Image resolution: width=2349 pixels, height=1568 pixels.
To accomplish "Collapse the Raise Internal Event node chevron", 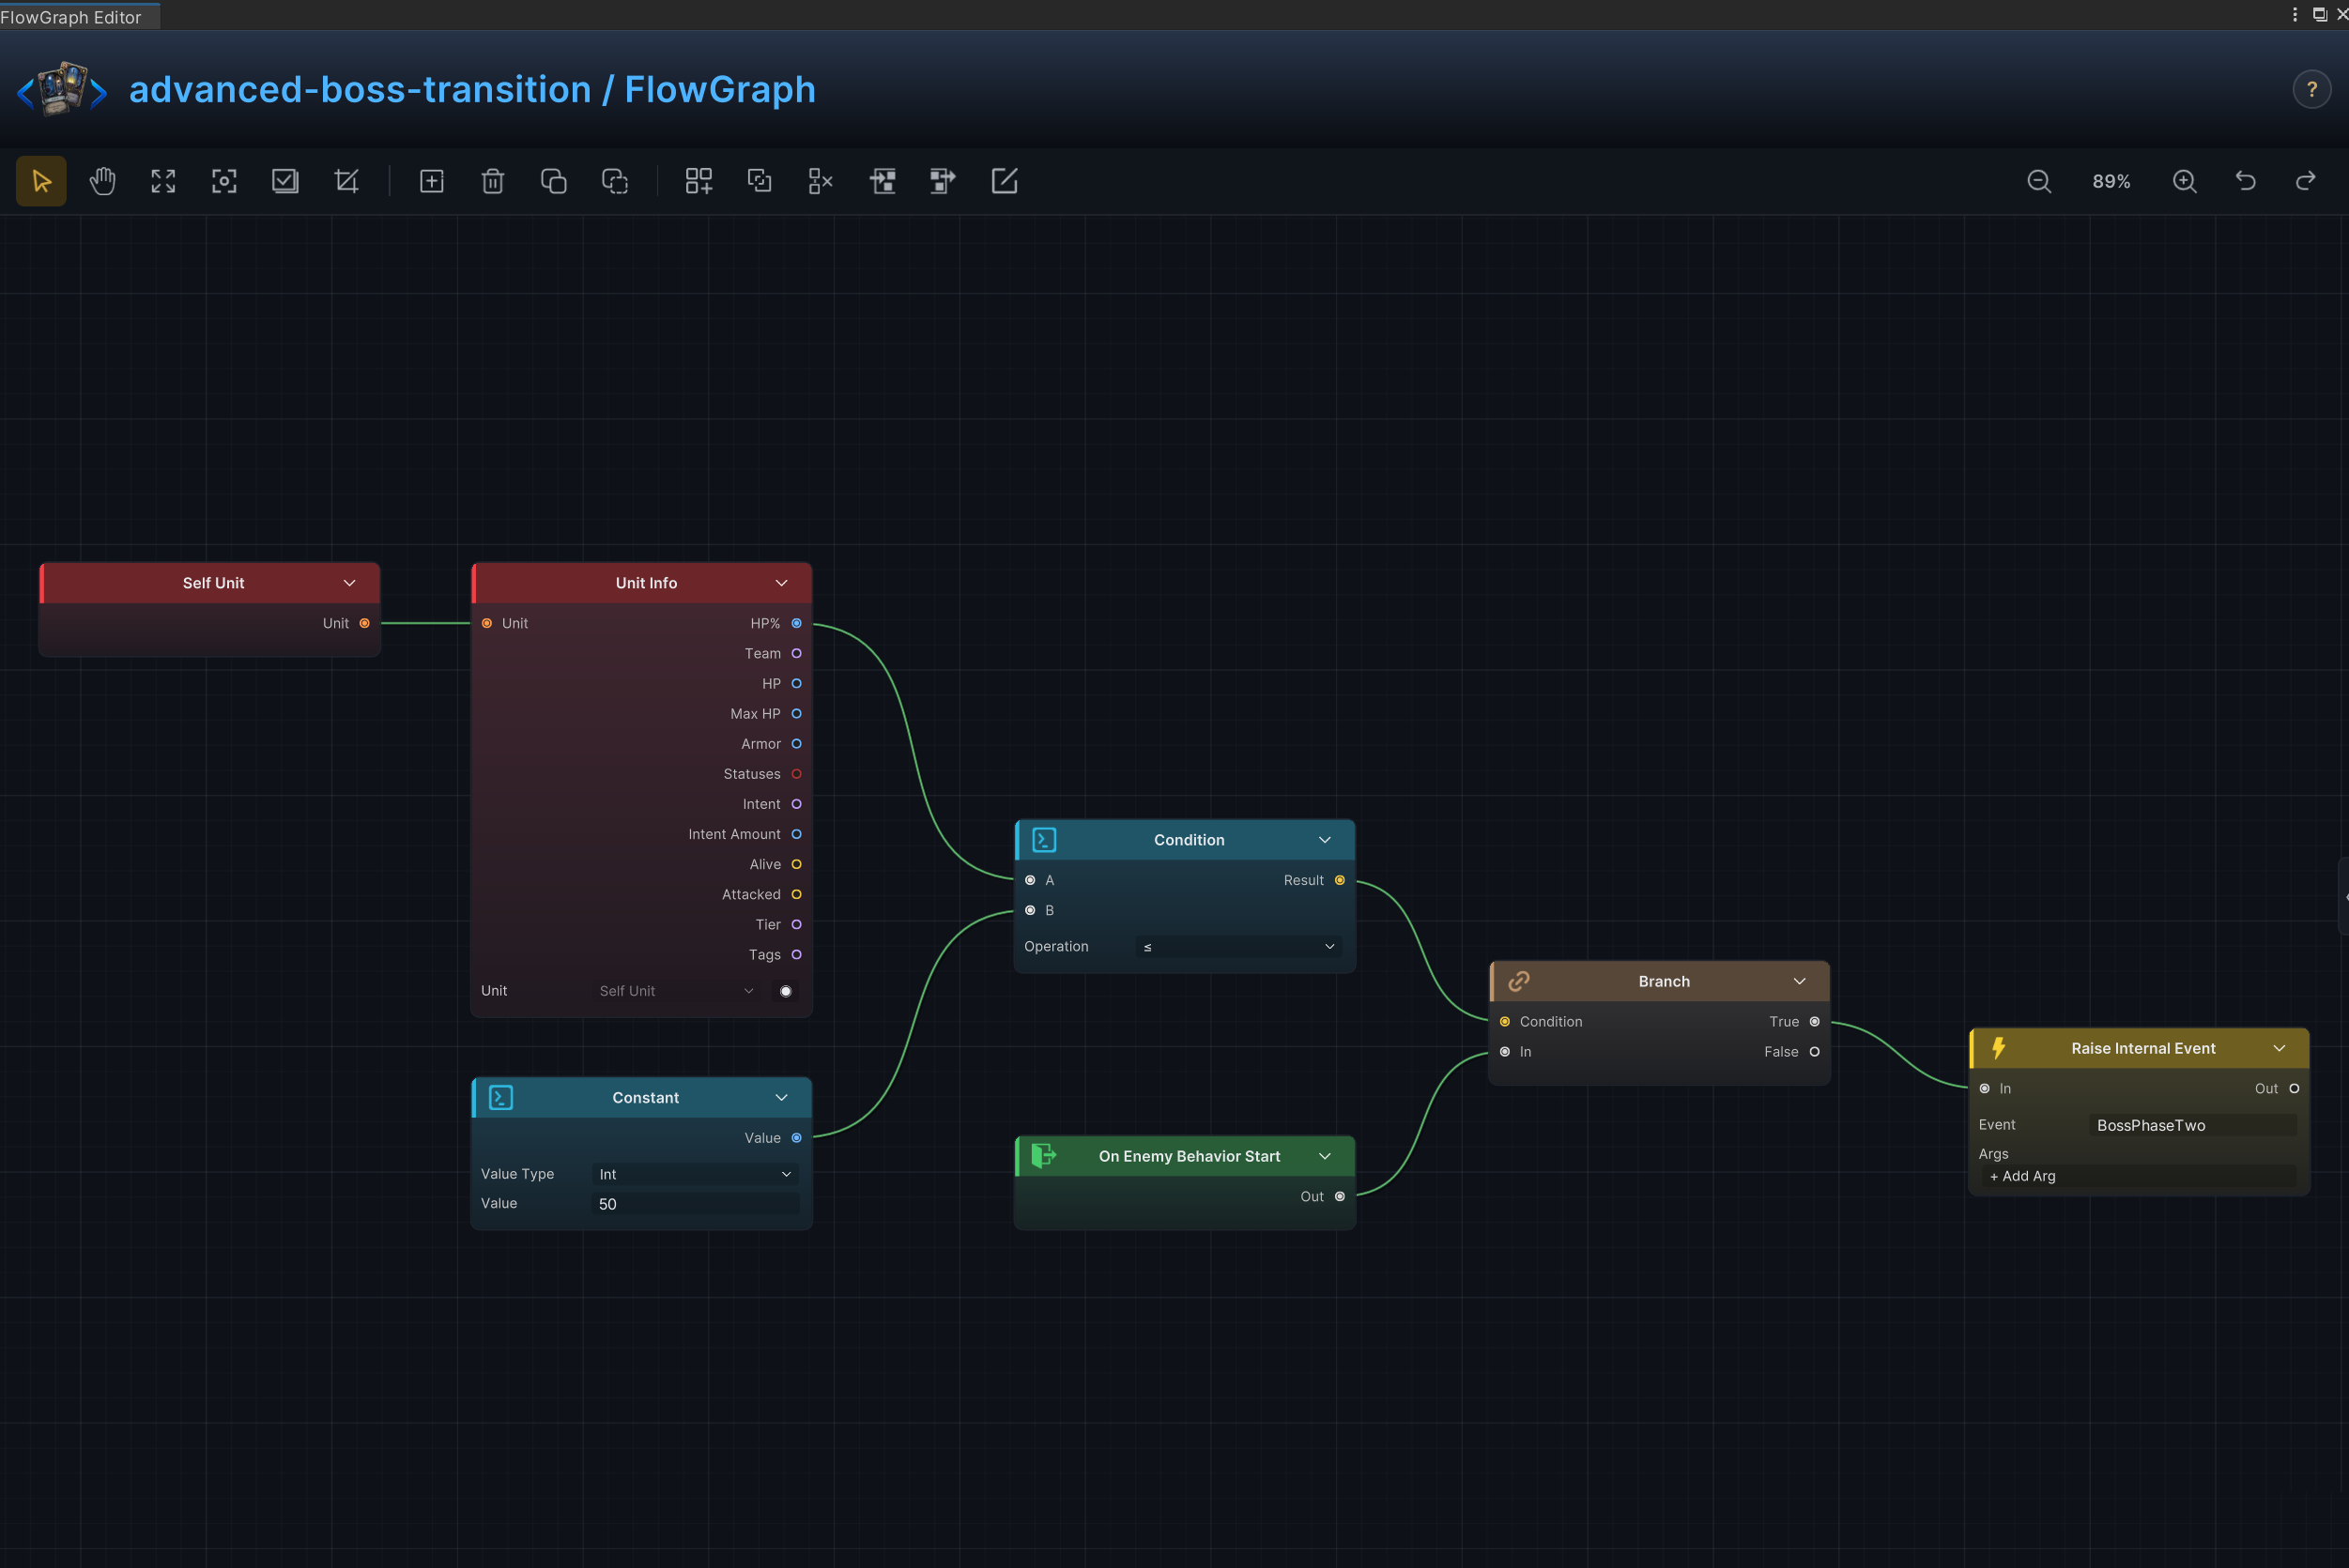I will pyautogui.click(x=2279, y=1048).
